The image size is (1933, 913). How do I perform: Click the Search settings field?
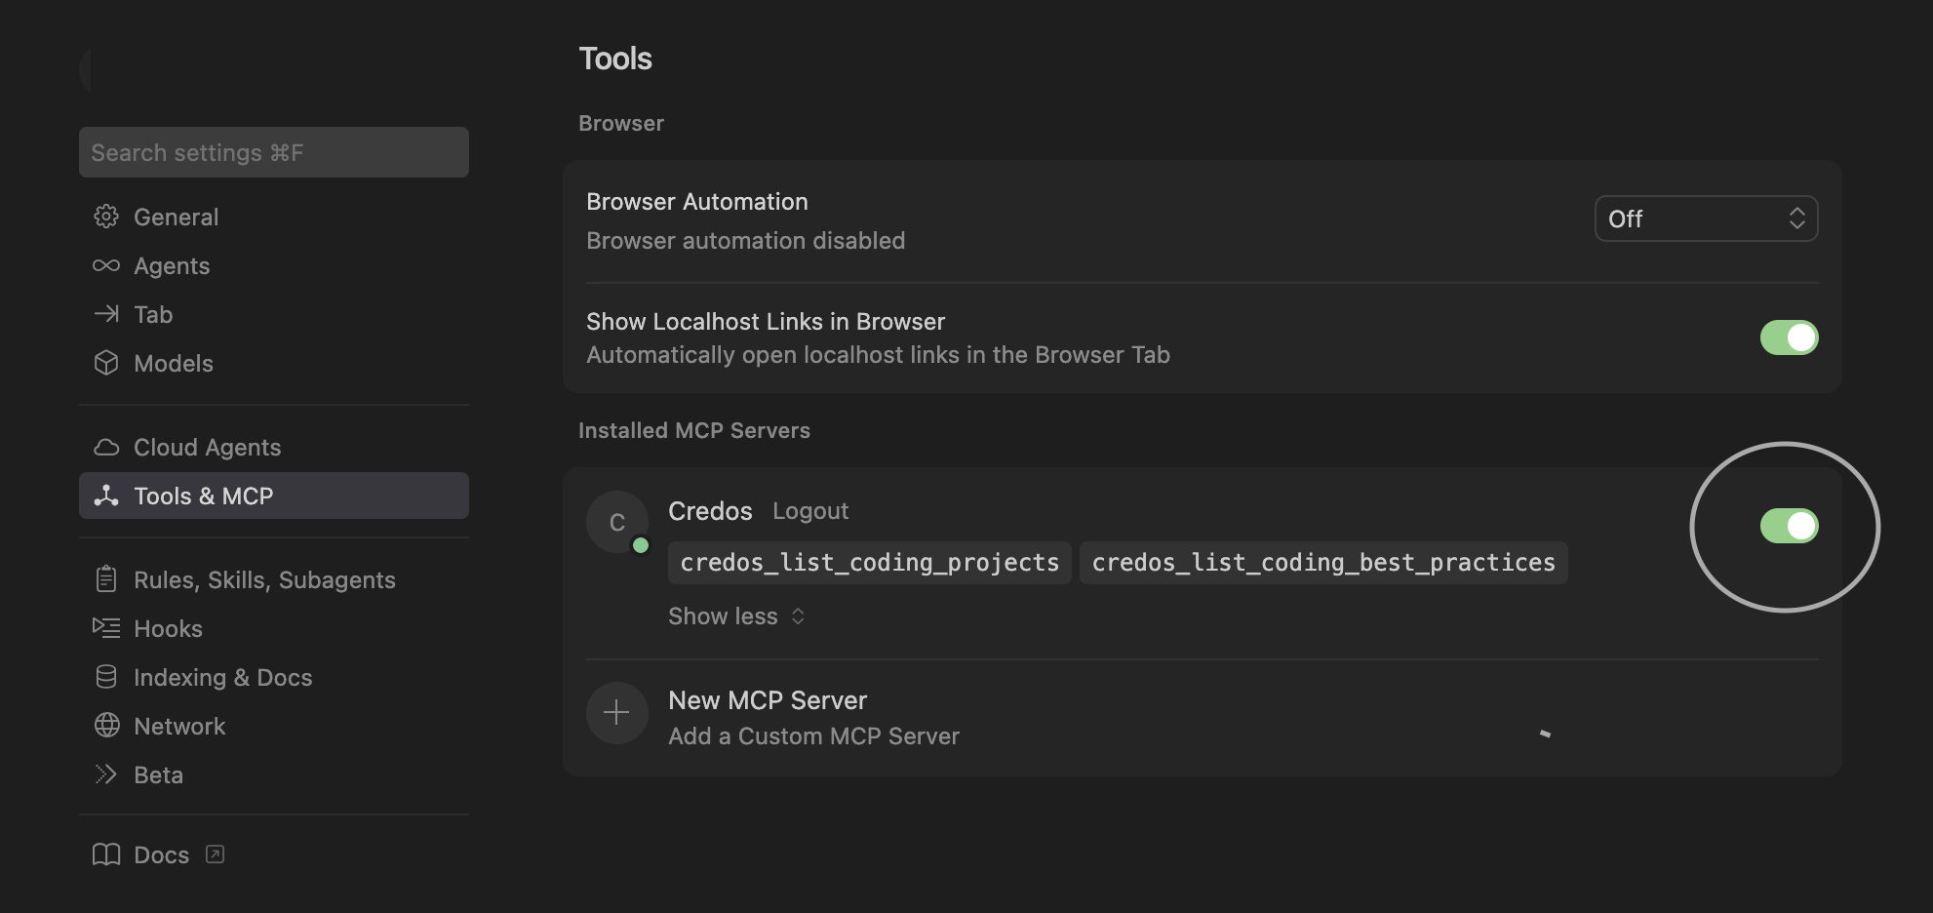coord(274,152)
